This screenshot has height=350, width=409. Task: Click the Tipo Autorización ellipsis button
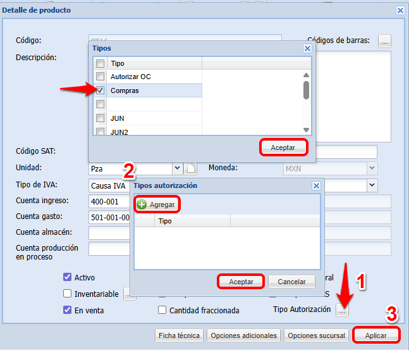coord(342,311)
